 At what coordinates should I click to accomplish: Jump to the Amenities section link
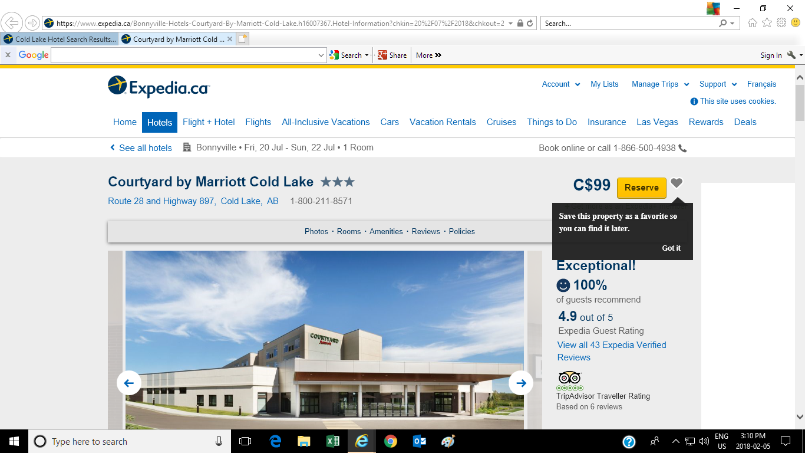(386, 232)
